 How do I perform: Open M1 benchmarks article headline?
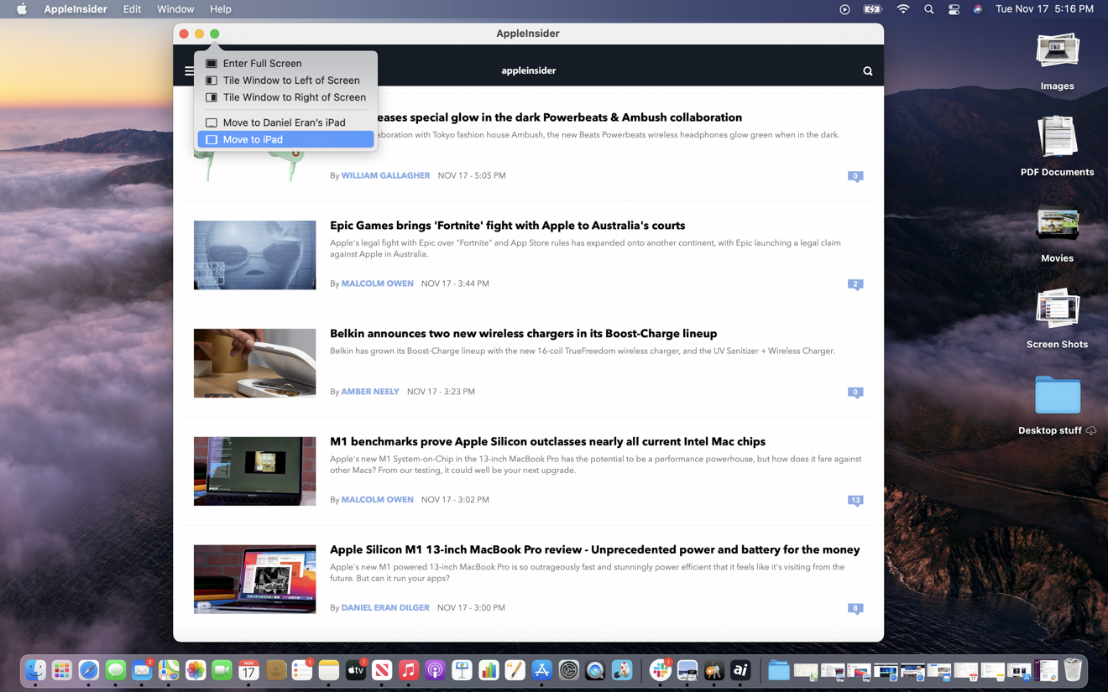[547, 442]
